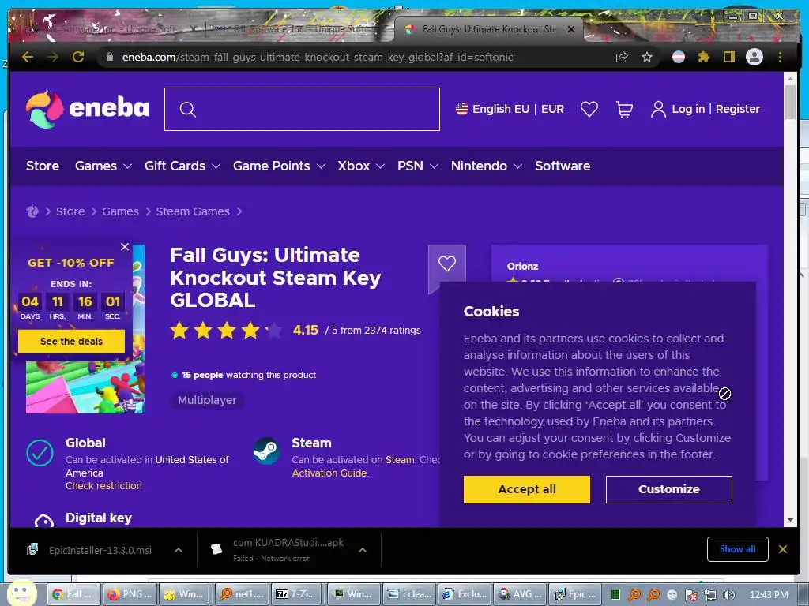809x606 pixels.
Task: Open Firefox PNG taskbar item
Action: pyautogui.click(x=130, y=594)
